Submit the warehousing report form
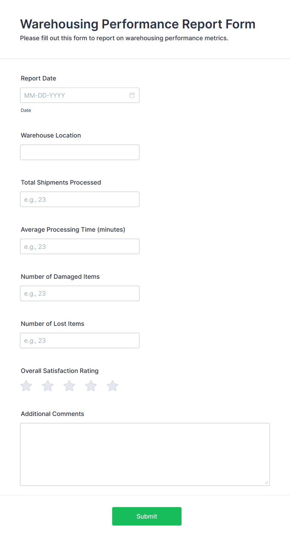 pyautogui.click(x=147, y=516)
